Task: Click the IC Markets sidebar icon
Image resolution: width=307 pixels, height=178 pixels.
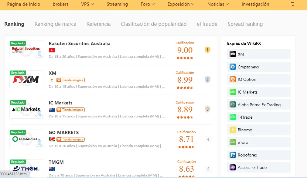Action: coord(233,92)
